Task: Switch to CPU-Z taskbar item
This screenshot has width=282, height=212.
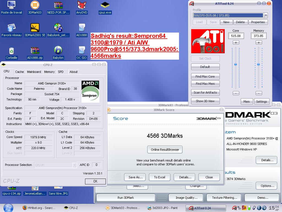Action: point(71,208)
